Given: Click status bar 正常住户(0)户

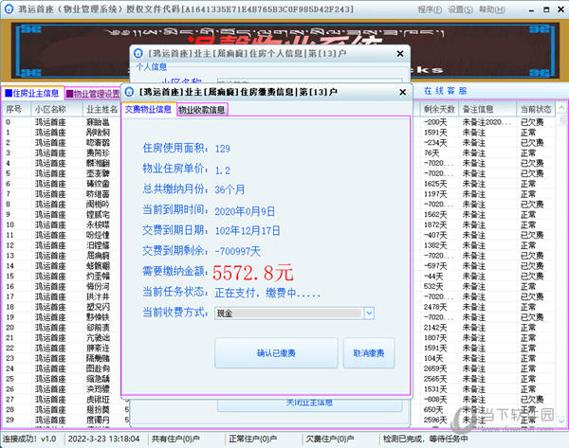Looking at the screenshot, I should (x=253, y=439).
